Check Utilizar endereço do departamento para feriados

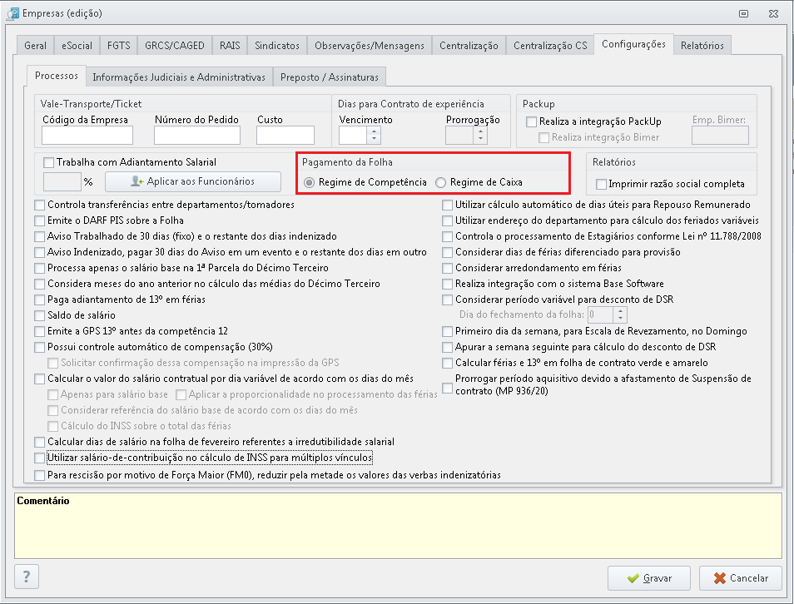pyautogui.click(x=447, y=220)
